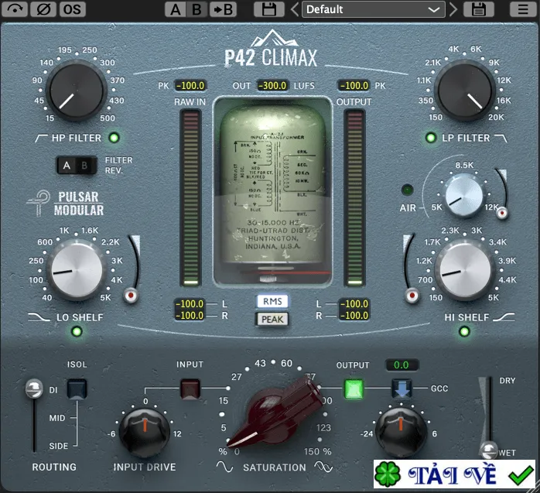Click the OUT LUFS value display
The image size is (540, 493).
pos(272,85)
